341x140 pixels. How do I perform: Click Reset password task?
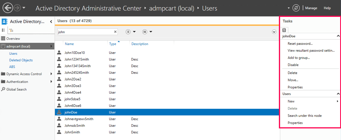click(x=300, y=44)
